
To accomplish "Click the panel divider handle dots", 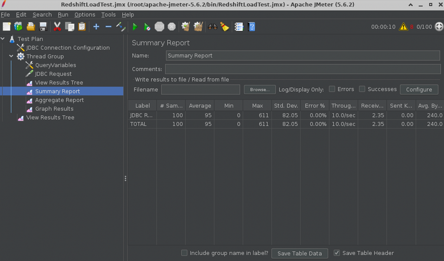I will (x=126, y=179).
